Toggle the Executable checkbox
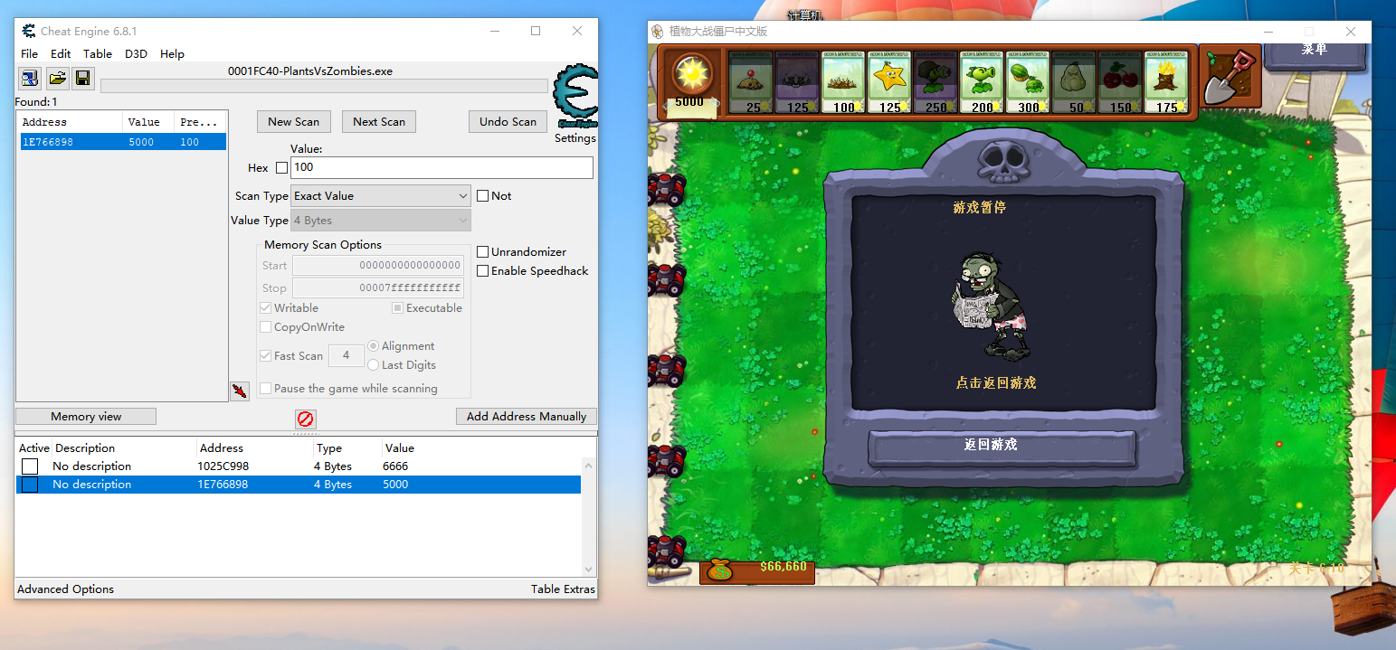This screenshot has width=1396, height=650. [x=397, y=307]
